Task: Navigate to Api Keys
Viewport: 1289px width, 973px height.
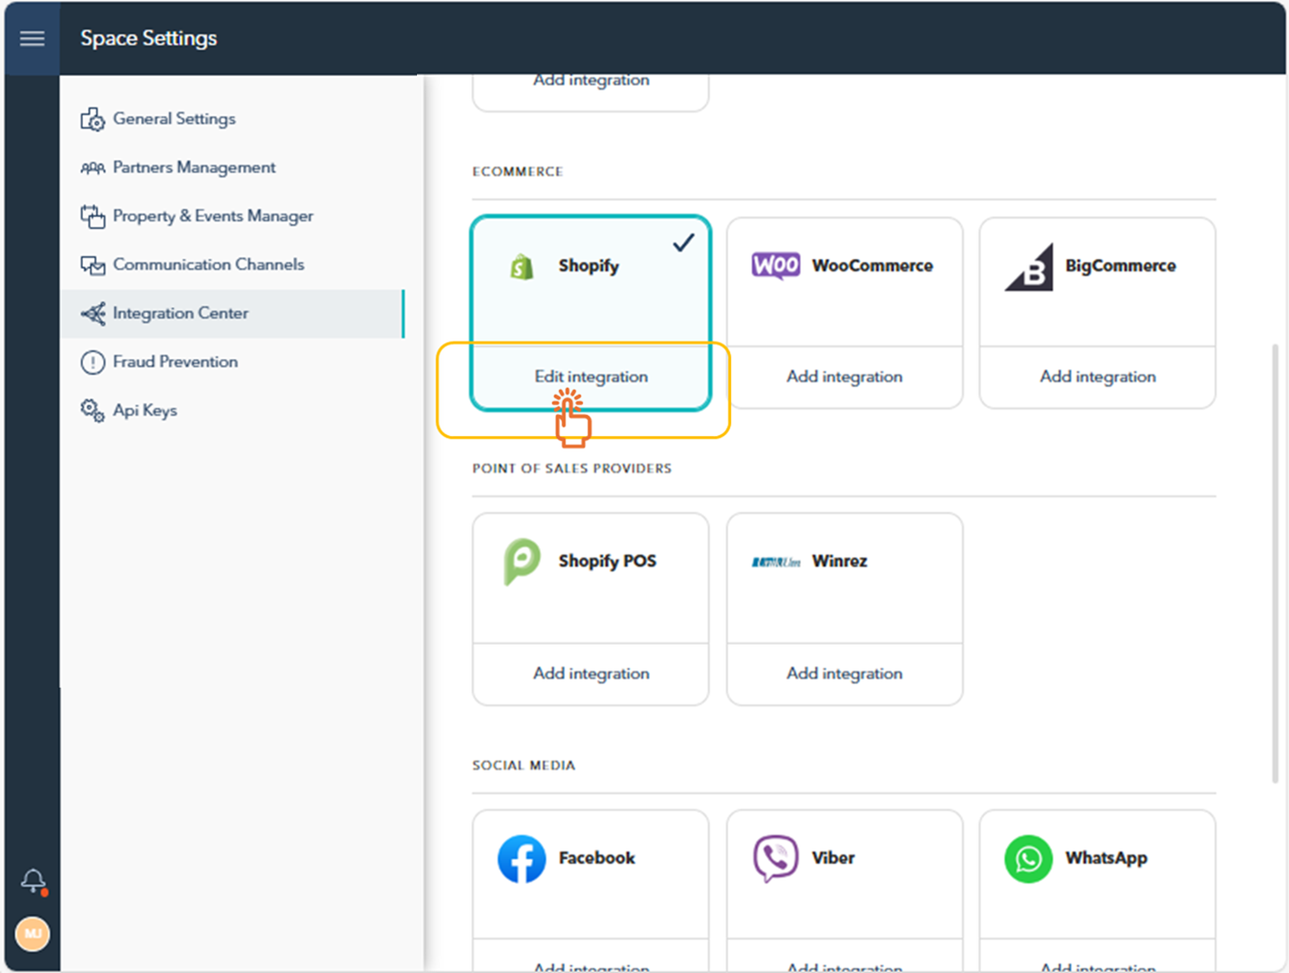Action: [x=233, y=410]
